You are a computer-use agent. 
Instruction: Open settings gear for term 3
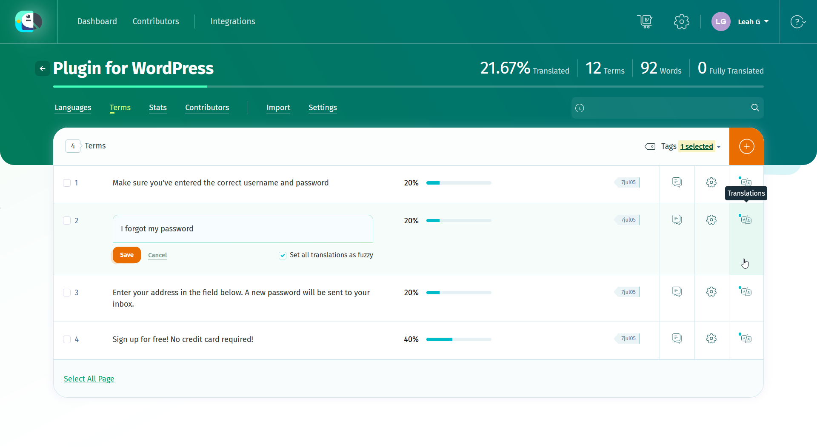click(x=711, y=292)
